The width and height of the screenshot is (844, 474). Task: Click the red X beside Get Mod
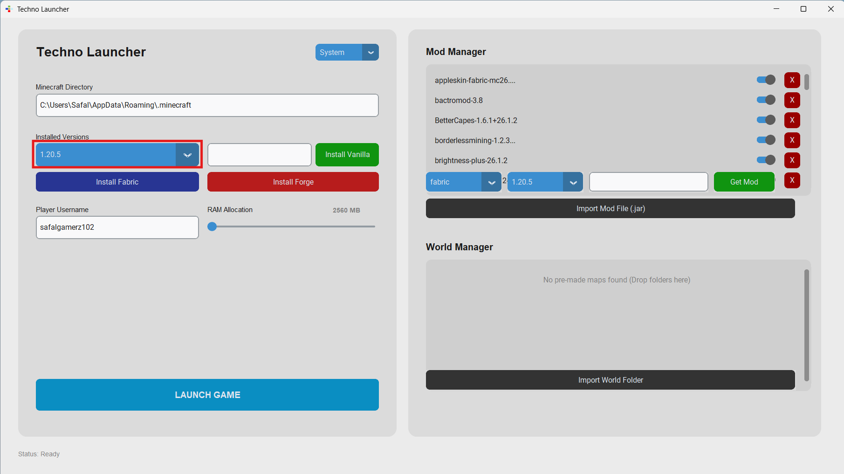tap(792, 180)
